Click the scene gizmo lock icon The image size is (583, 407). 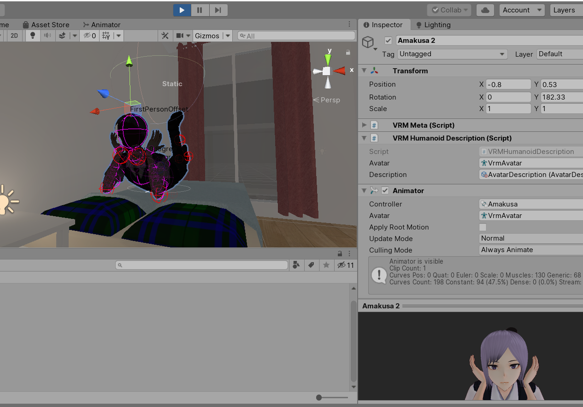pos(348,52)
